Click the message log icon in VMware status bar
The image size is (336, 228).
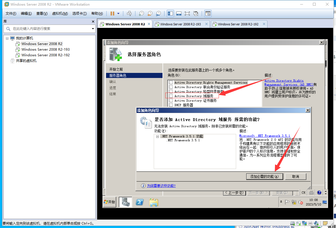click(325, 223)
